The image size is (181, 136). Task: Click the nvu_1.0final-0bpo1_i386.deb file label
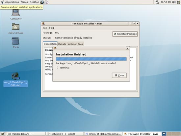click(x=15, y=84)
